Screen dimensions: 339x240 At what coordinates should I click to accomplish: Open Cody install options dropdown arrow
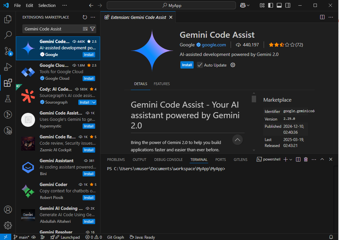pyautogui.click(x=94, y=102)
